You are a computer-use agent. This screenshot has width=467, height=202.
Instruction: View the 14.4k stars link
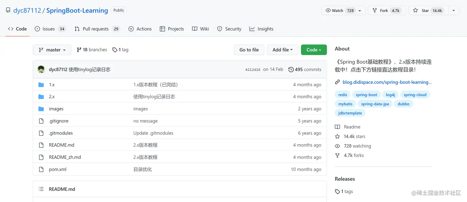[x=350, y=136]
